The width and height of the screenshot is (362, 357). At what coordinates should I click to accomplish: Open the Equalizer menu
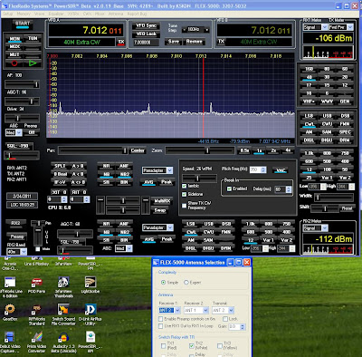click(x=56, y=14)
